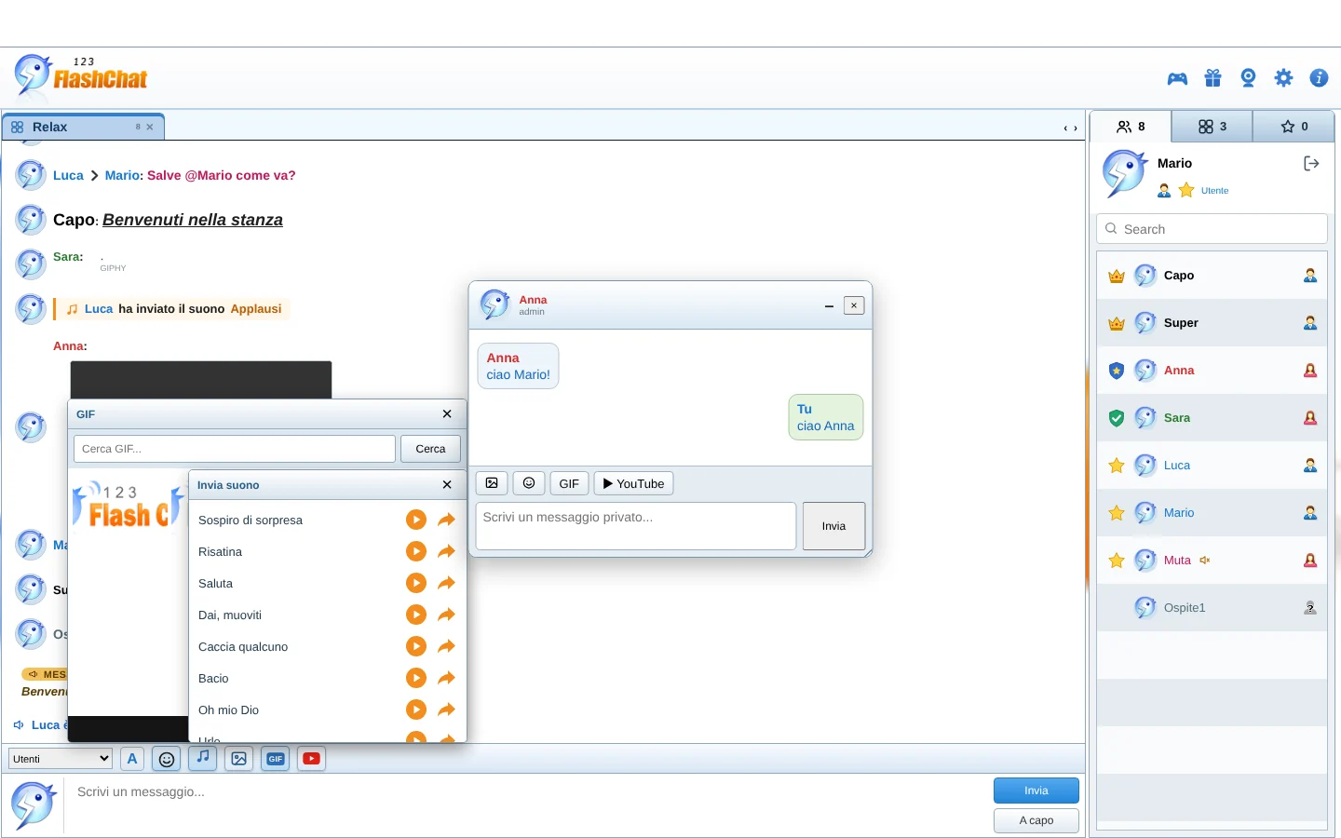Viewport: 1341px width, 838px height.
Task: Open the webcam icon in header
Action: (x=1249, y=78)
